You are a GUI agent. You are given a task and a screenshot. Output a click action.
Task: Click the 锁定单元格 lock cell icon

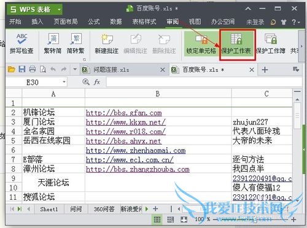coord(201,39)
